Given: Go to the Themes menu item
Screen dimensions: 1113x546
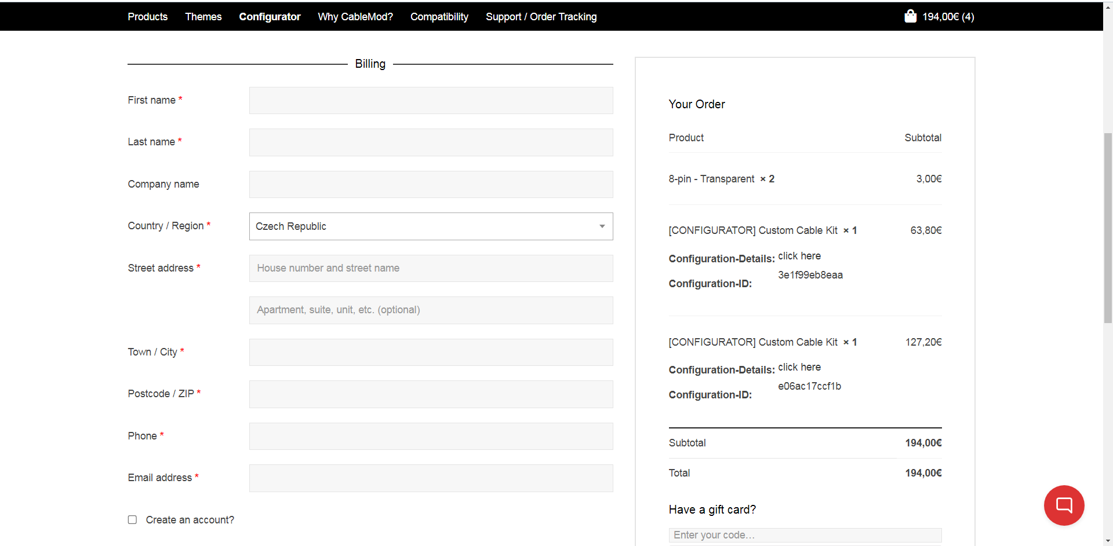Looking at the screenshot, I should (203, 17).
